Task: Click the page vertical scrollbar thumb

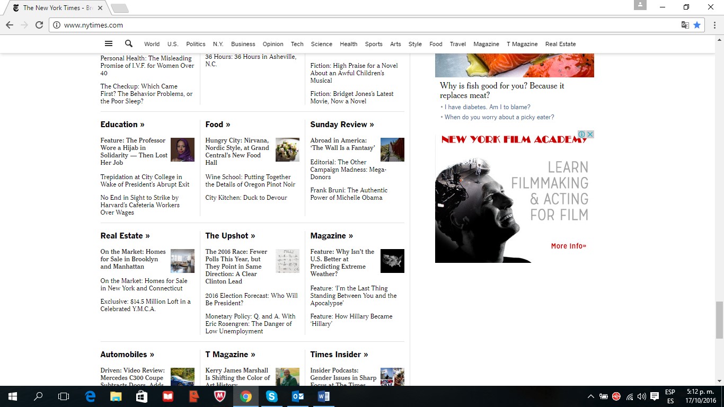Action: (x=719, y=320)
